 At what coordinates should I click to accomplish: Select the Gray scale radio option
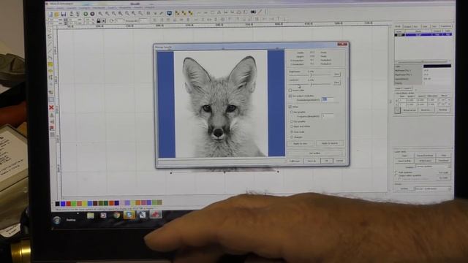292,131
